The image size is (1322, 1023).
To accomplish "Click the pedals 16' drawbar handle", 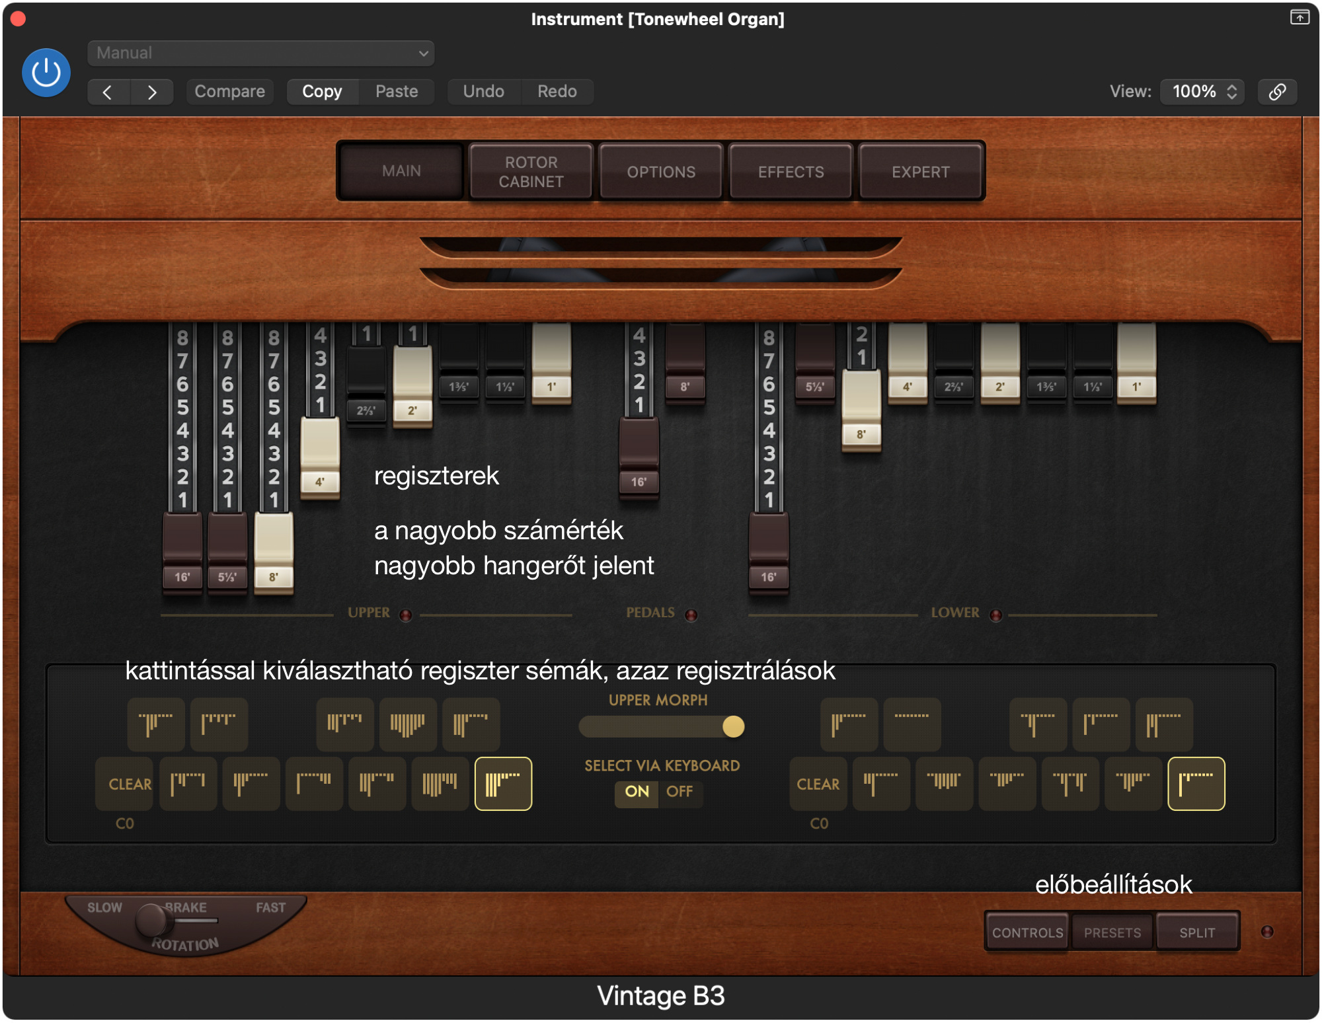I will coord(639,457).
